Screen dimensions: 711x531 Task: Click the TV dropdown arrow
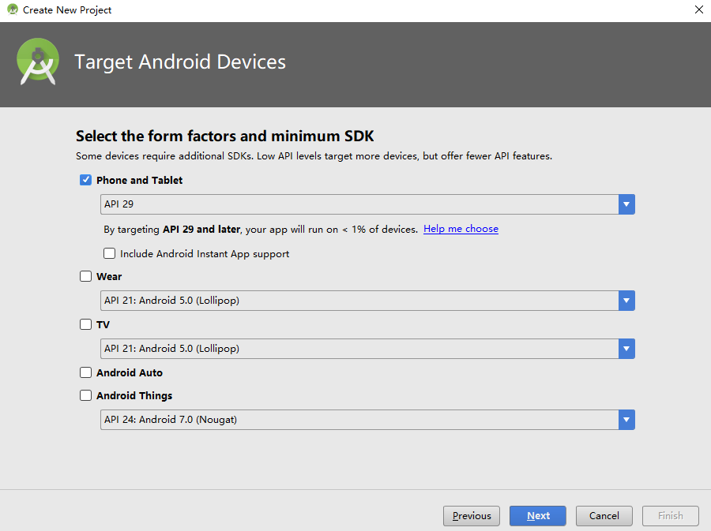pyautogui.click(x=626, y=348)
